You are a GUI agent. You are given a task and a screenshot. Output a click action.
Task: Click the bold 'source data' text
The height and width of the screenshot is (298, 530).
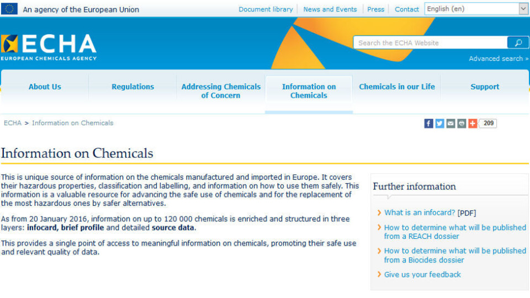coord(173,227)
